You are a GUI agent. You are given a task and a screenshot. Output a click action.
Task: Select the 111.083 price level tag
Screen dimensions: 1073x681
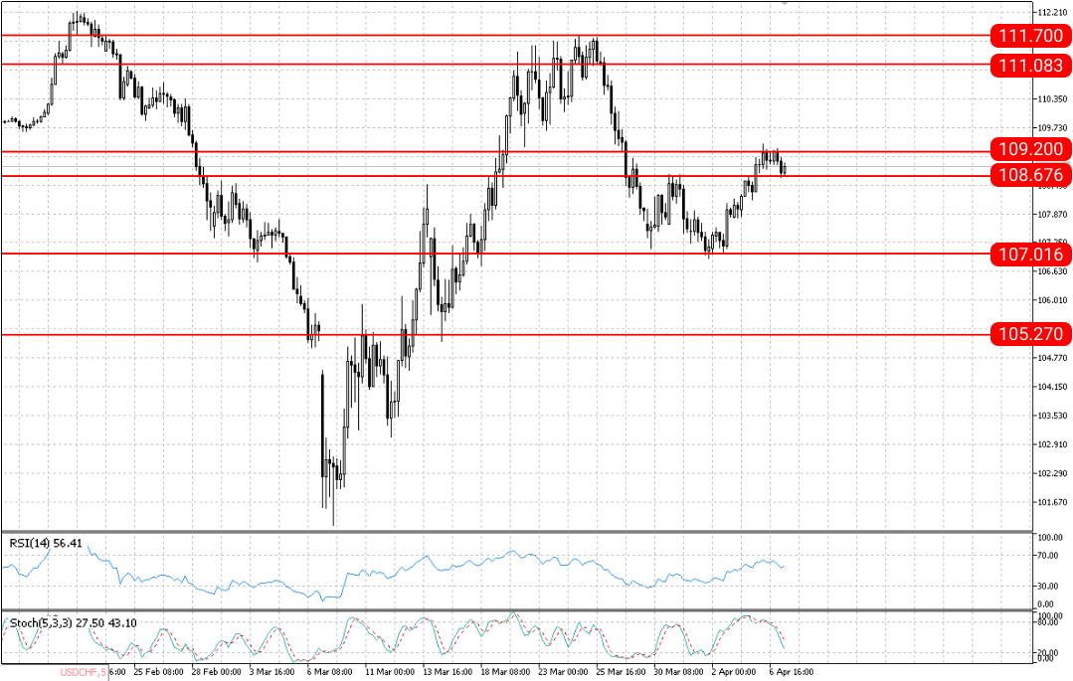(x=1031, y=65)
